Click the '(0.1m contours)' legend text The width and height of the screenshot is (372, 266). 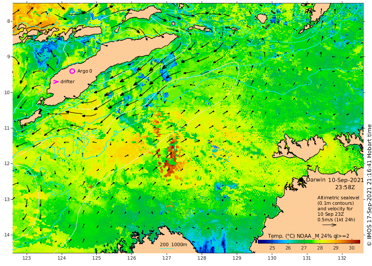click(x=336, y=203)
